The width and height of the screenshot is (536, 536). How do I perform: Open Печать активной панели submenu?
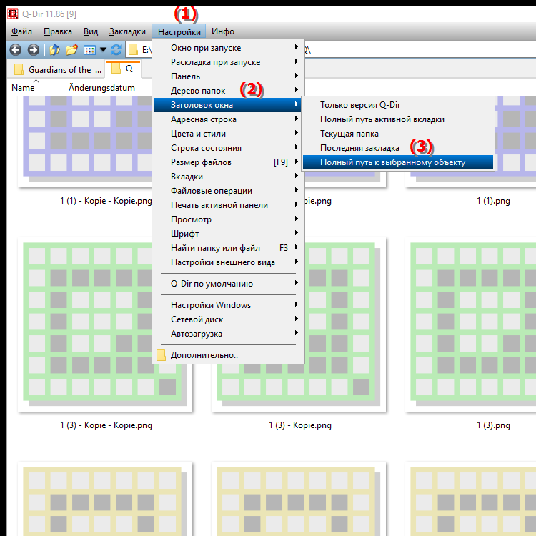(228, 205)
